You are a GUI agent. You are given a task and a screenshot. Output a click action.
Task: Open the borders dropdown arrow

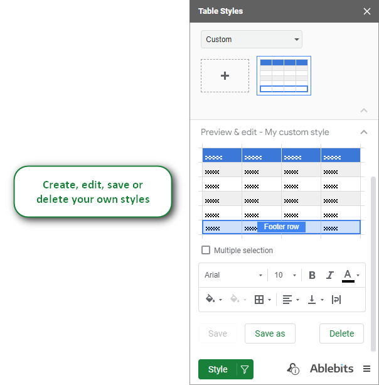(269, 300)
